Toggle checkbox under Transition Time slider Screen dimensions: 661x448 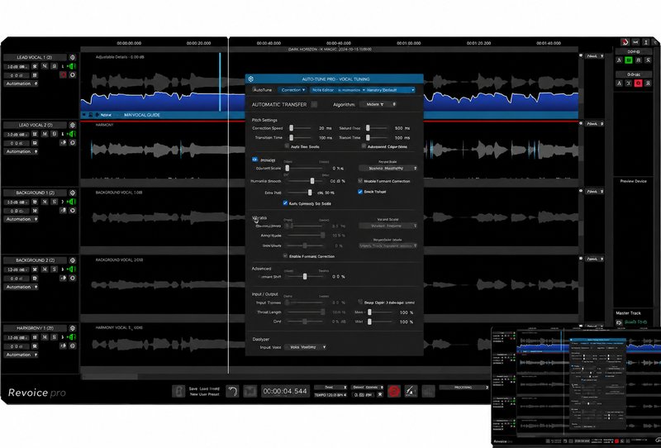(x=287, y=146)
